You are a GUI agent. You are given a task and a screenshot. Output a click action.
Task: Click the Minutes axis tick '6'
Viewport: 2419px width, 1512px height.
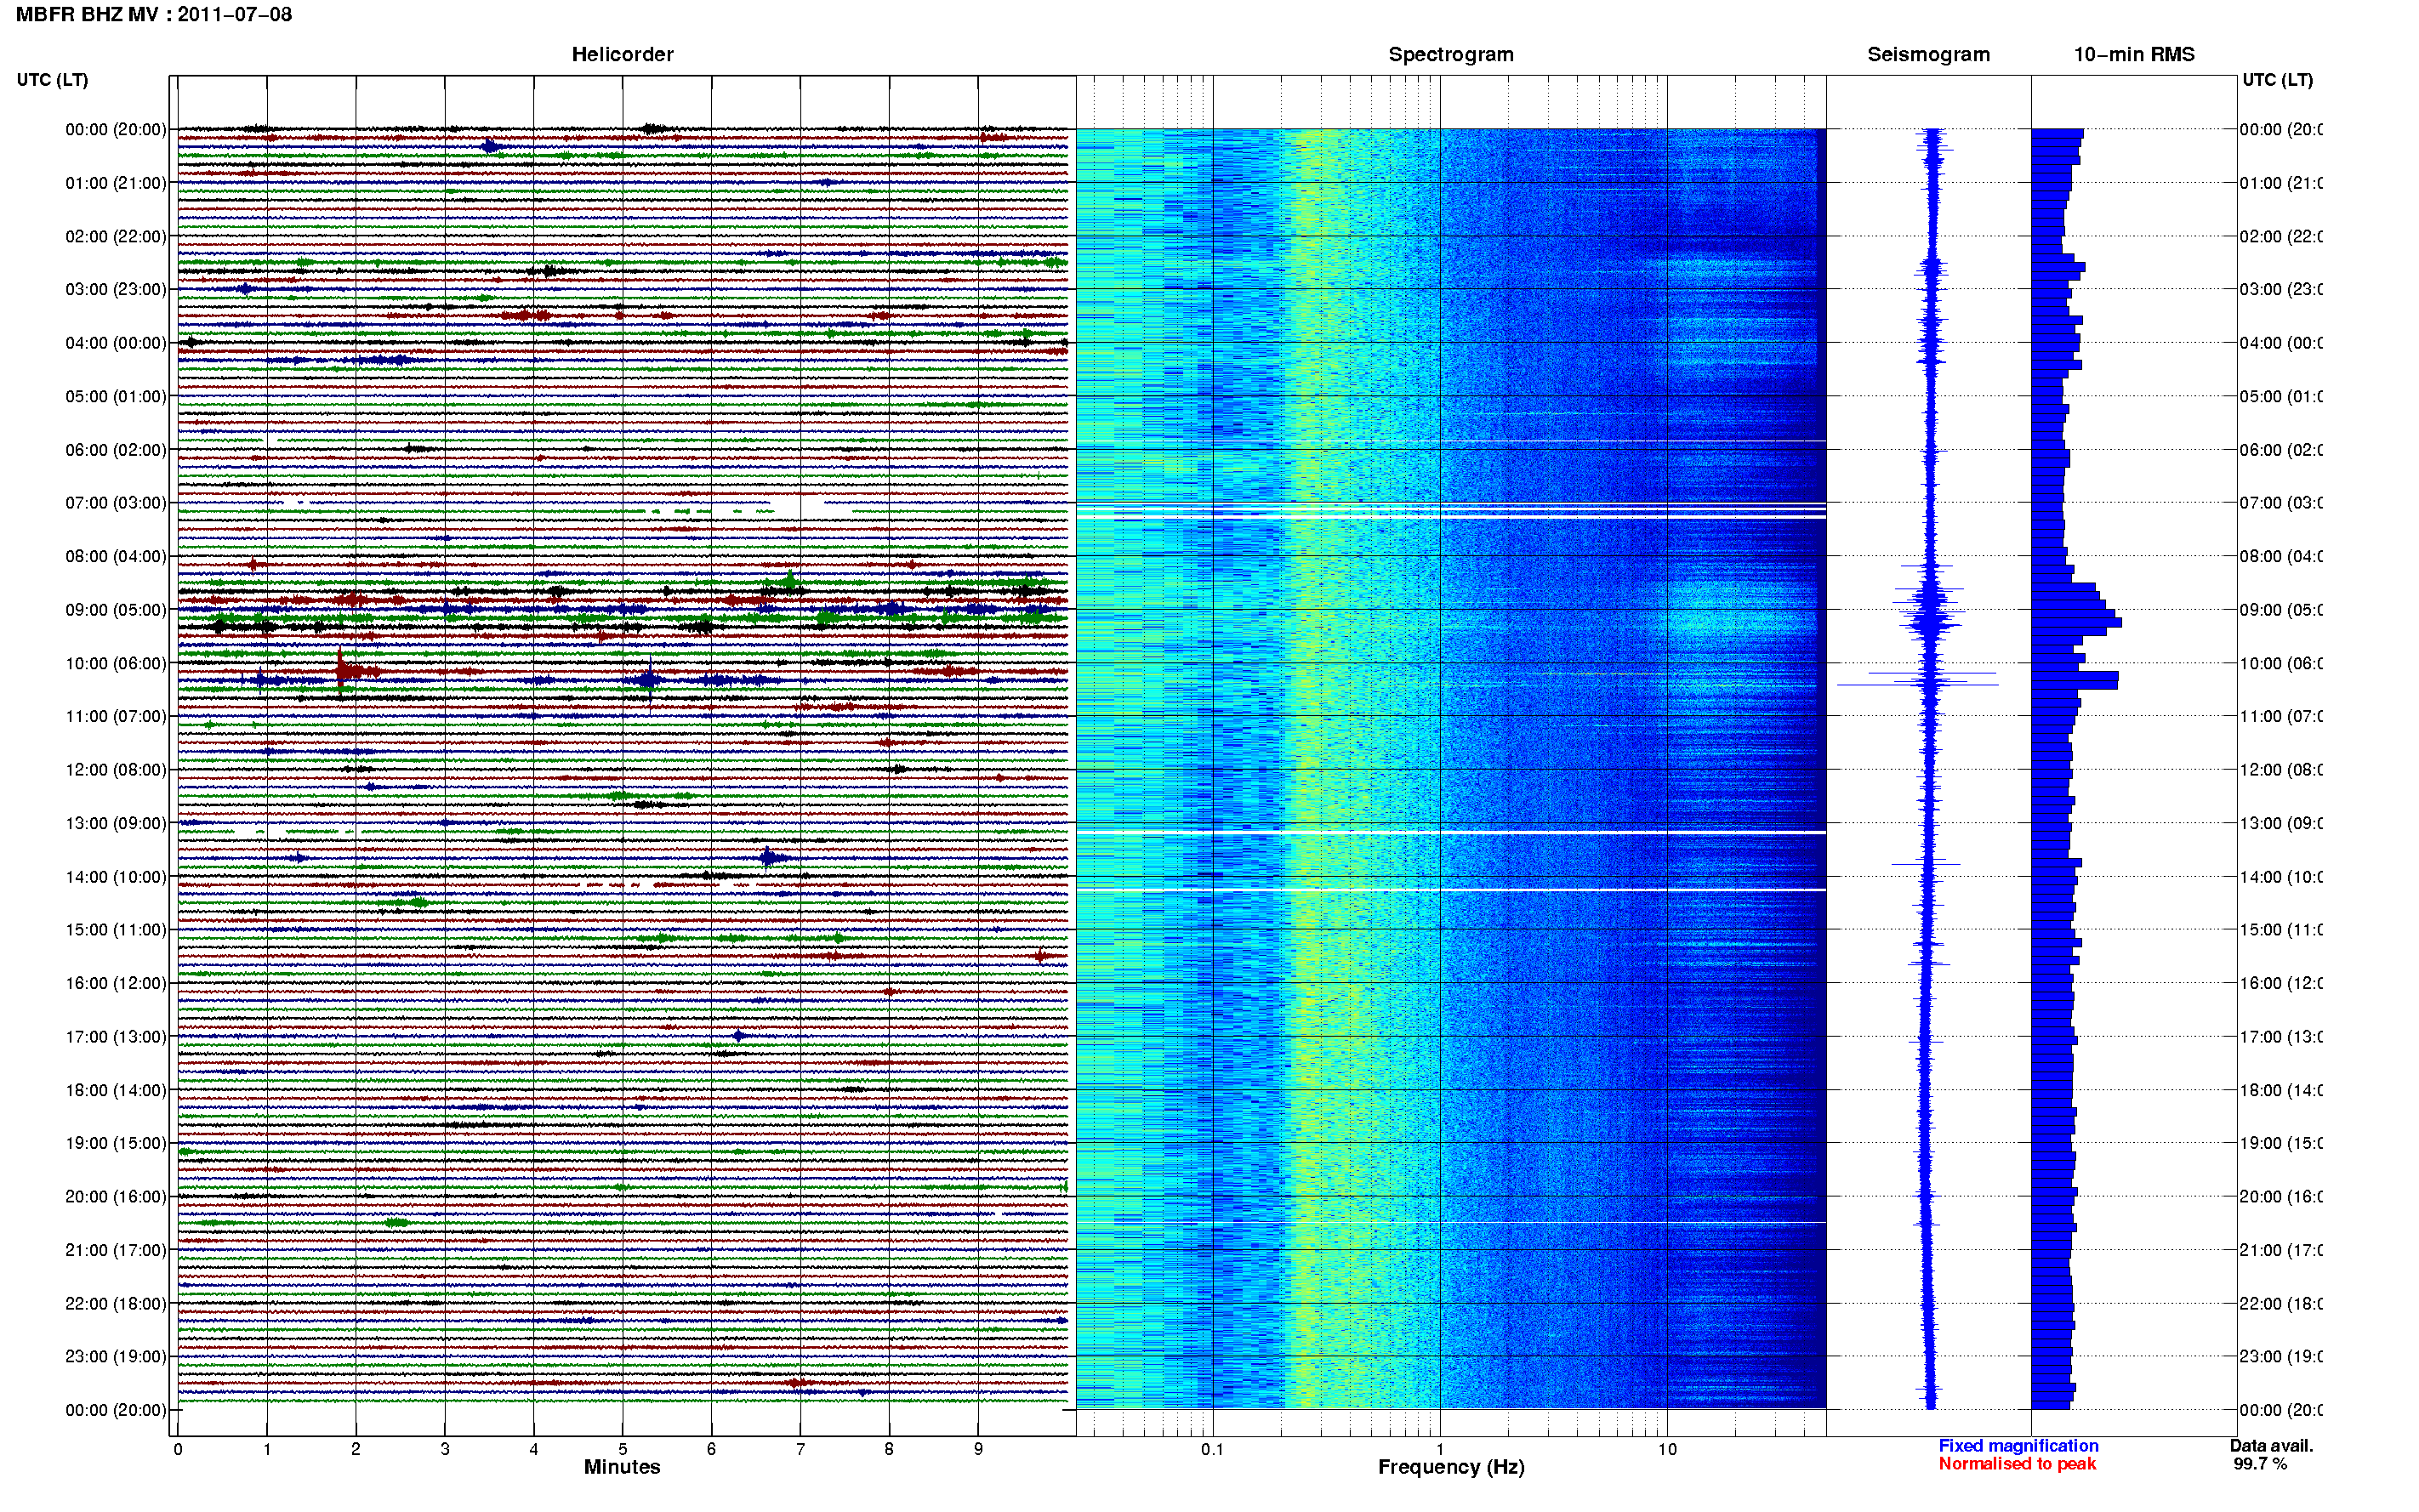(711, 1449)
